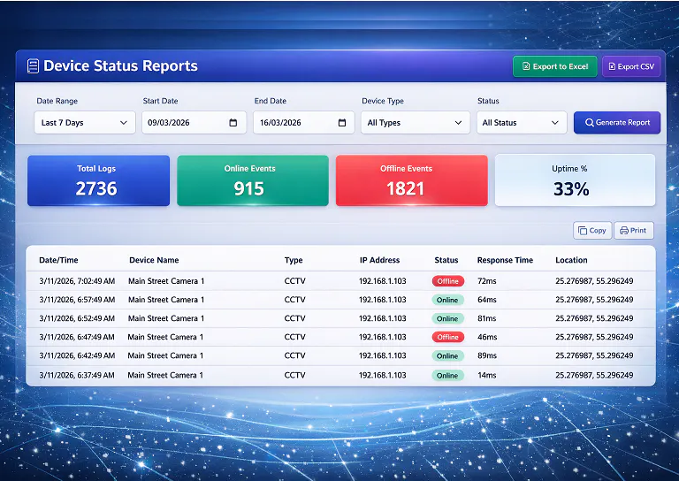The image size is (679, 481).
Task: Click the Export to Excel button
Action: pos(554,66)
